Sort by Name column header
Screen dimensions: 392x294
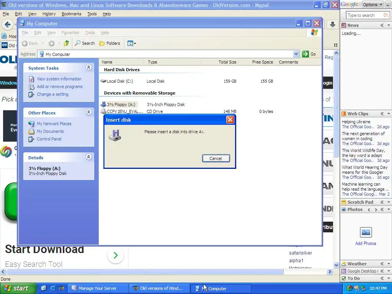tap(121, 62)
